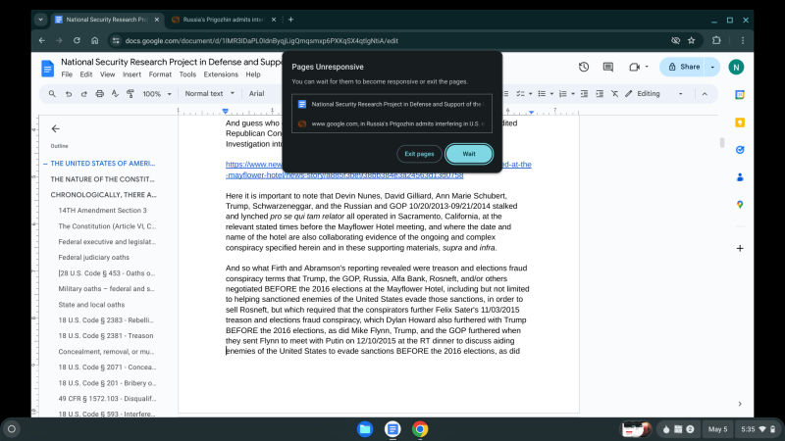
Task: Open the Format menu
Action: (160, 74)
